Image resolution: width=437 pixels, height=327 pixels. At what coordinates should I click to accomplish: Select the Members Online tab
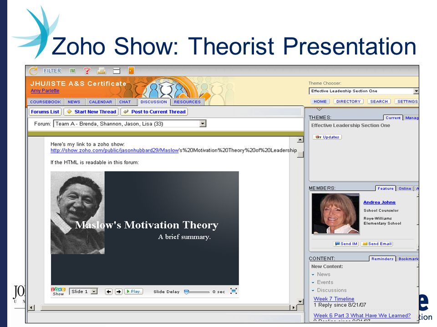click(x=405, y=188)
